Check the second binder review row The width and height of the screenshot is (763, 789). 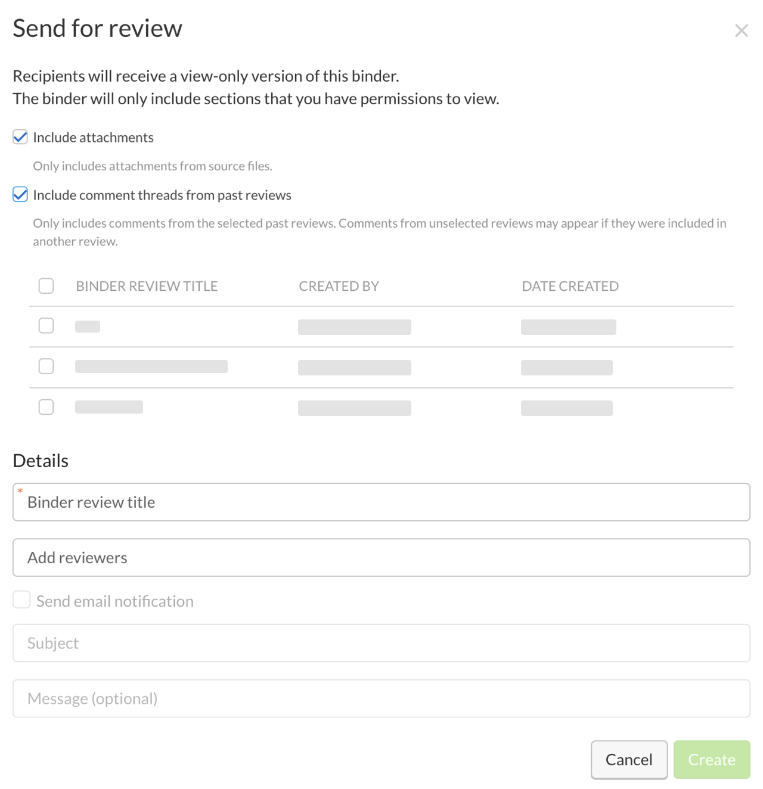tap(46, 366)
